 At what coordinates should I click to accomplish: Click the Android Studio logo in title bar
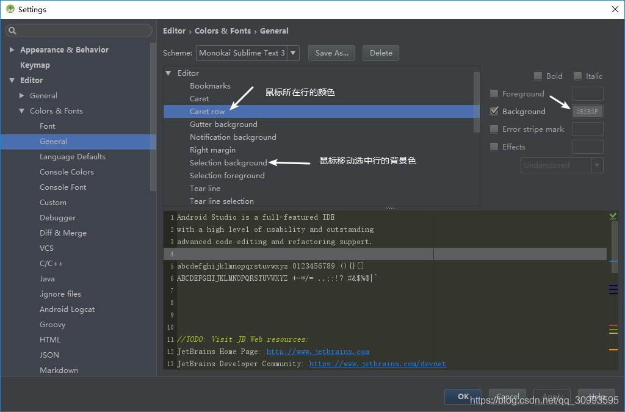10,9
